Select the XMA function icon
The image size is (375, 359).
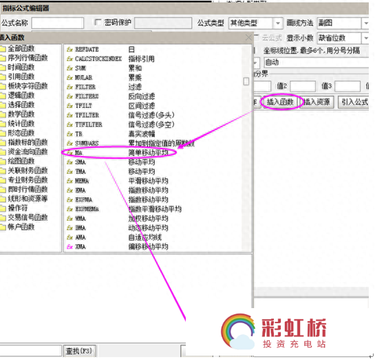pos(69,247)
